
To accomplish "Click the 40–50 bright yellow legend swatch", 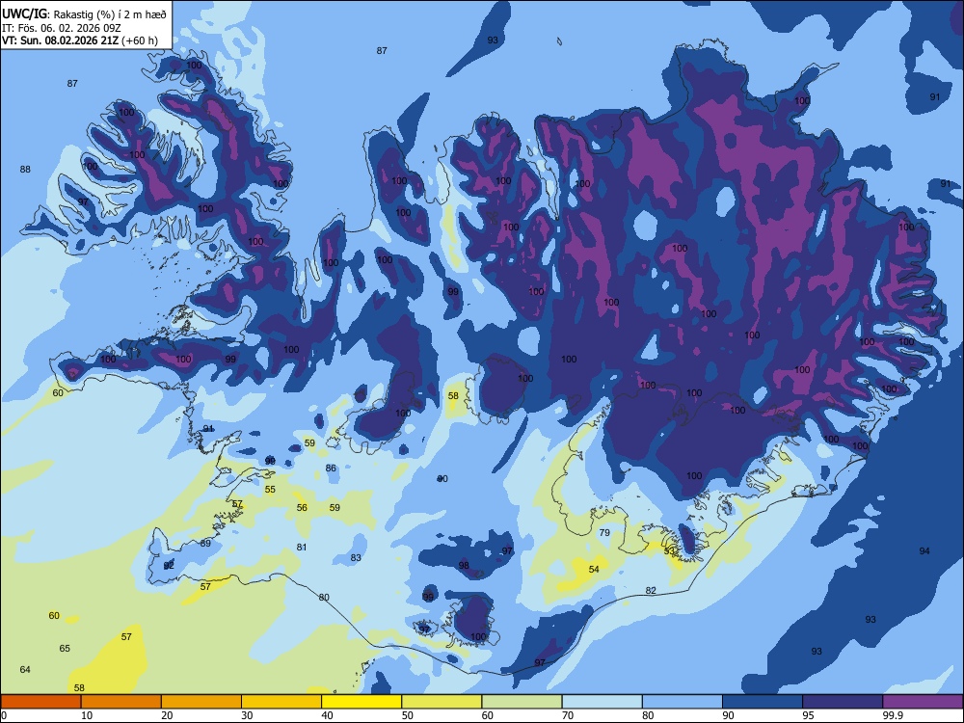I will pos(361,702).
